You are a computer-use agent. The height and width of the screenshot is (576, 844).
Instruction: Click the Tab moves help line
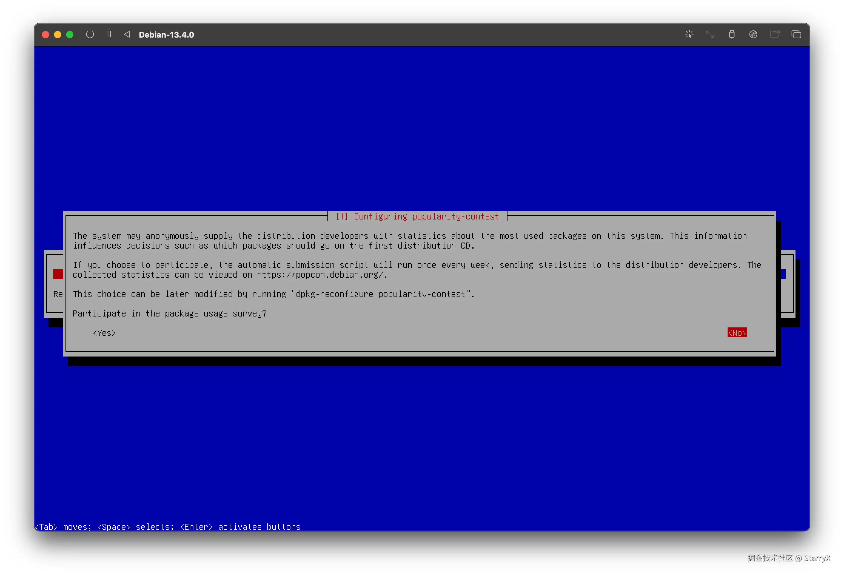[x=168, y=527]
